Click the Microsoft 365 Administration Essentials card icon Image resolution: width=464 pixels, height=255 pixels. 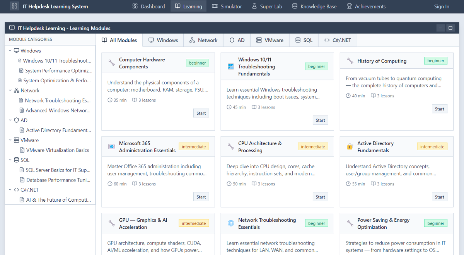coord(112,146)
